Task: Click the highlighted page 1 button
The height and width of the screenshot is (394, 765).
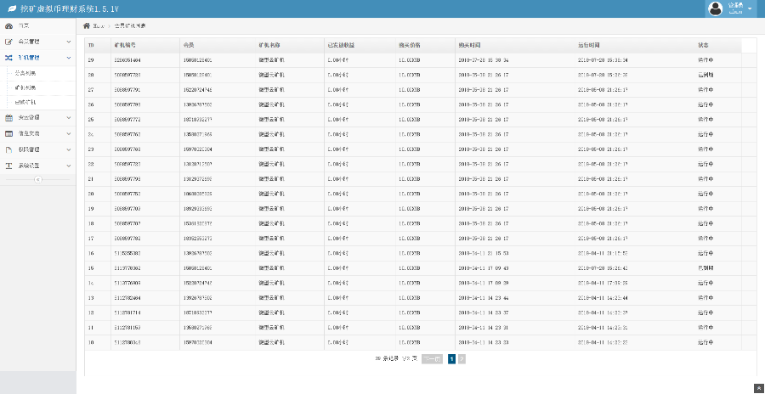Action: (452, 359)
